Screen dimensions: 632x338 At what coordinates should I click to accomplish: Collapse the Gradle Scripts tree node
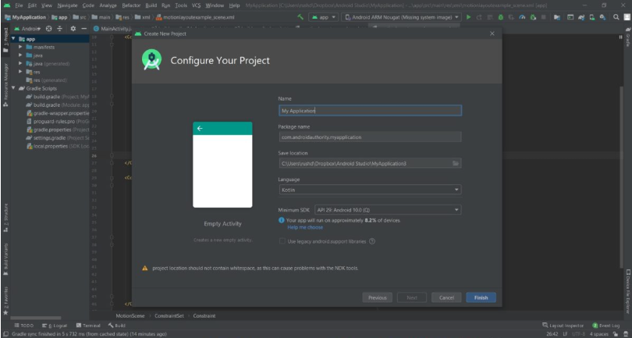tap(13, 87)
